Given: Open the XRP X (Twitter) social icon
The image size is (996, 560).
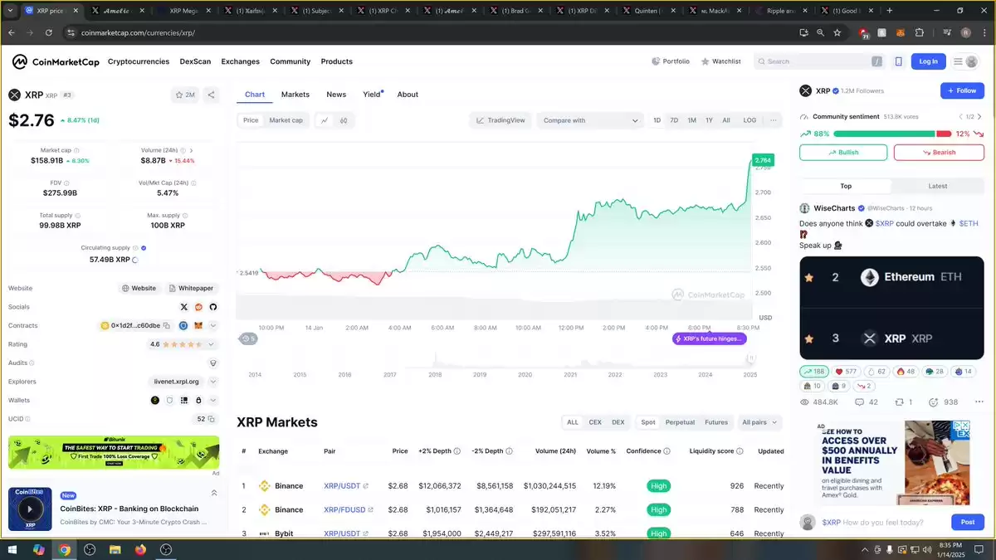Looking at the screenshot, I should (x=184, y=307).
